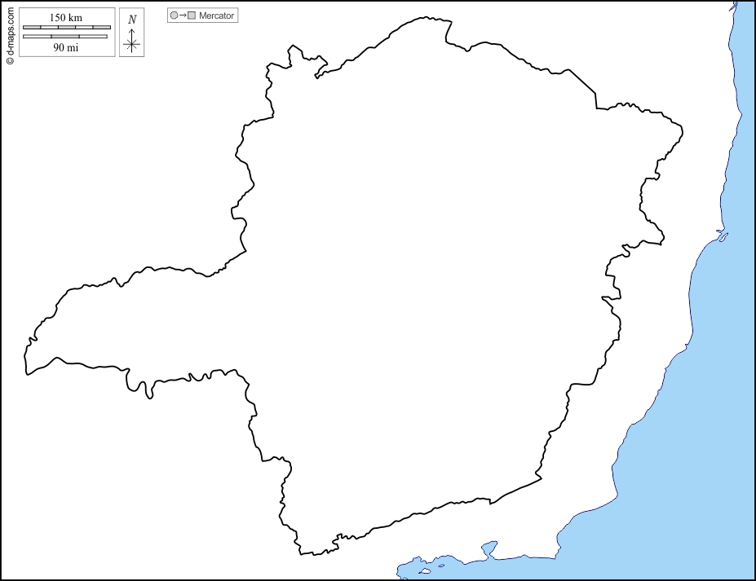Click the small island off the east coast
The image size is (756, 581).
pyautogui.click(x=722, y=237)
